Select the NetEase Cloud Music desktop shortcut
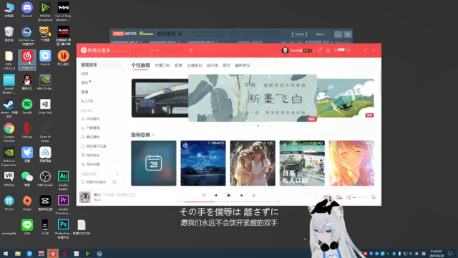Screen dimensions: 458x258 pos(27,59)
